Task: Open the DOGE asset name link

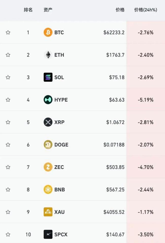Action: [x=61, y=145]
